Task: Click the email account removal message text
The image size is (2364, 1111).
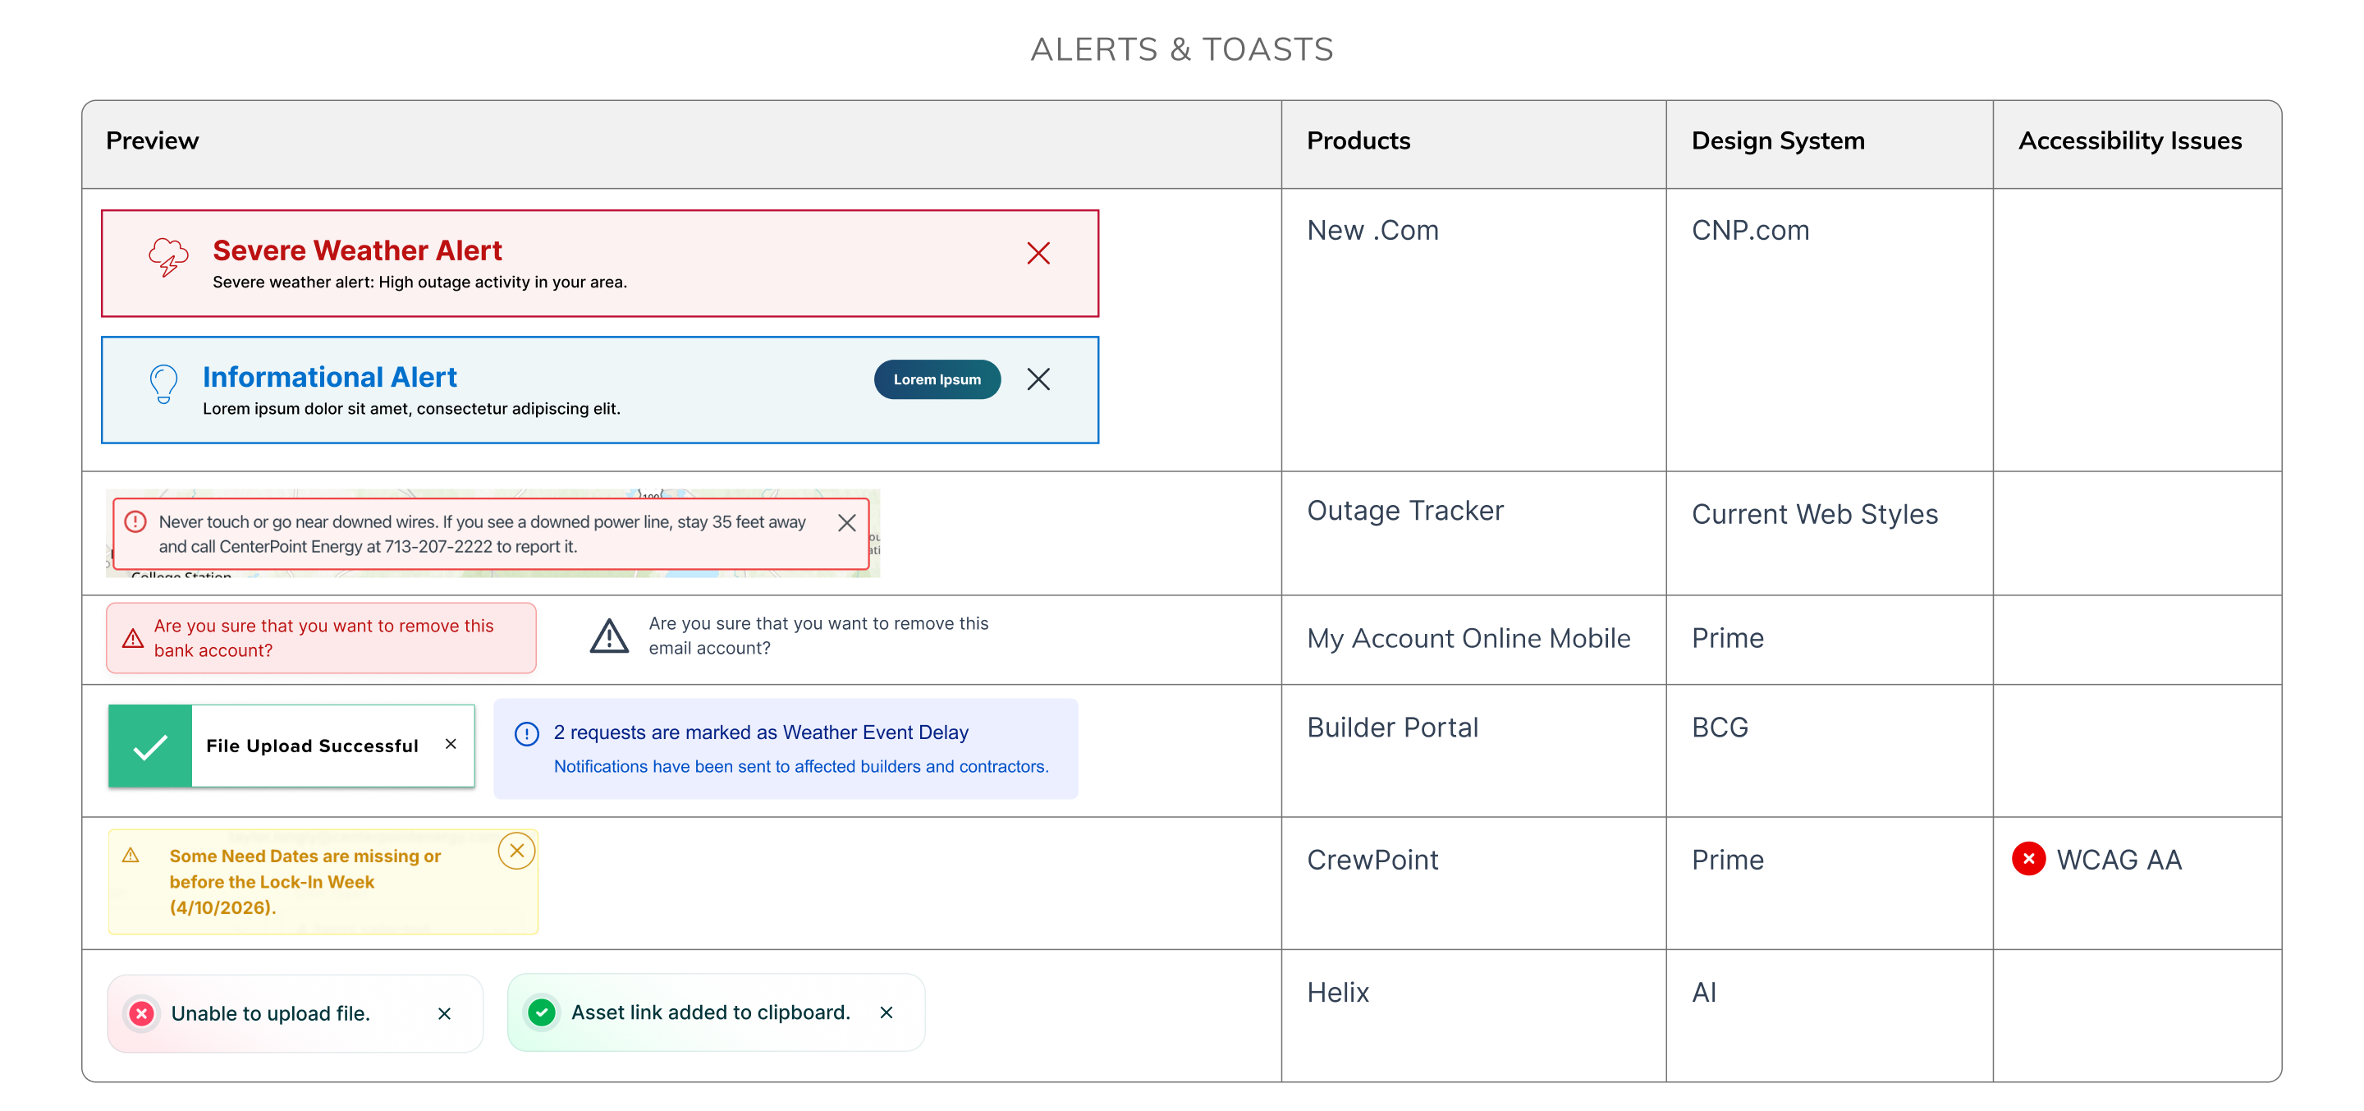Action: click(x=818, y=636)
